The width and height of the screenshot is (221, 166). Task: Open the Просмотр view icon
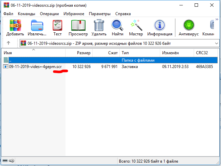pos(78,25)
